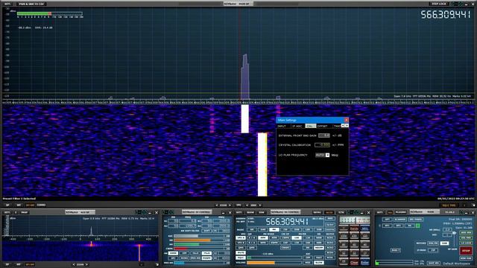Open SETT. in the Main panel
This screenshot has height=268, width=477.
[380, 212]
